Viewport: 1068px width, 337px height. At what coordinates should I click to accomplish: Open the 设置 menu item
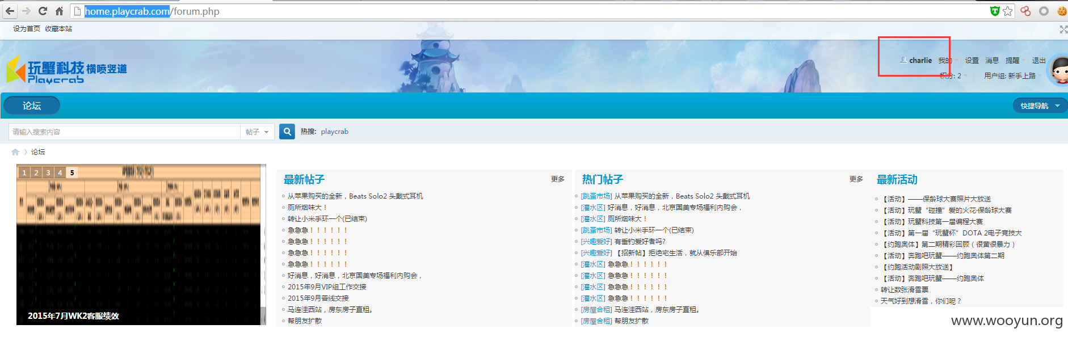click(972, 61)
